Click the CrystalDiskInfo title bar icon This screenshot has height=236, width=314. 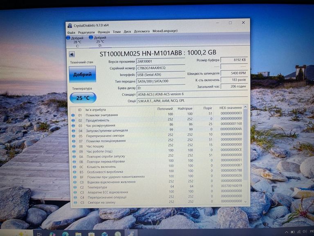tap(70, 25)
